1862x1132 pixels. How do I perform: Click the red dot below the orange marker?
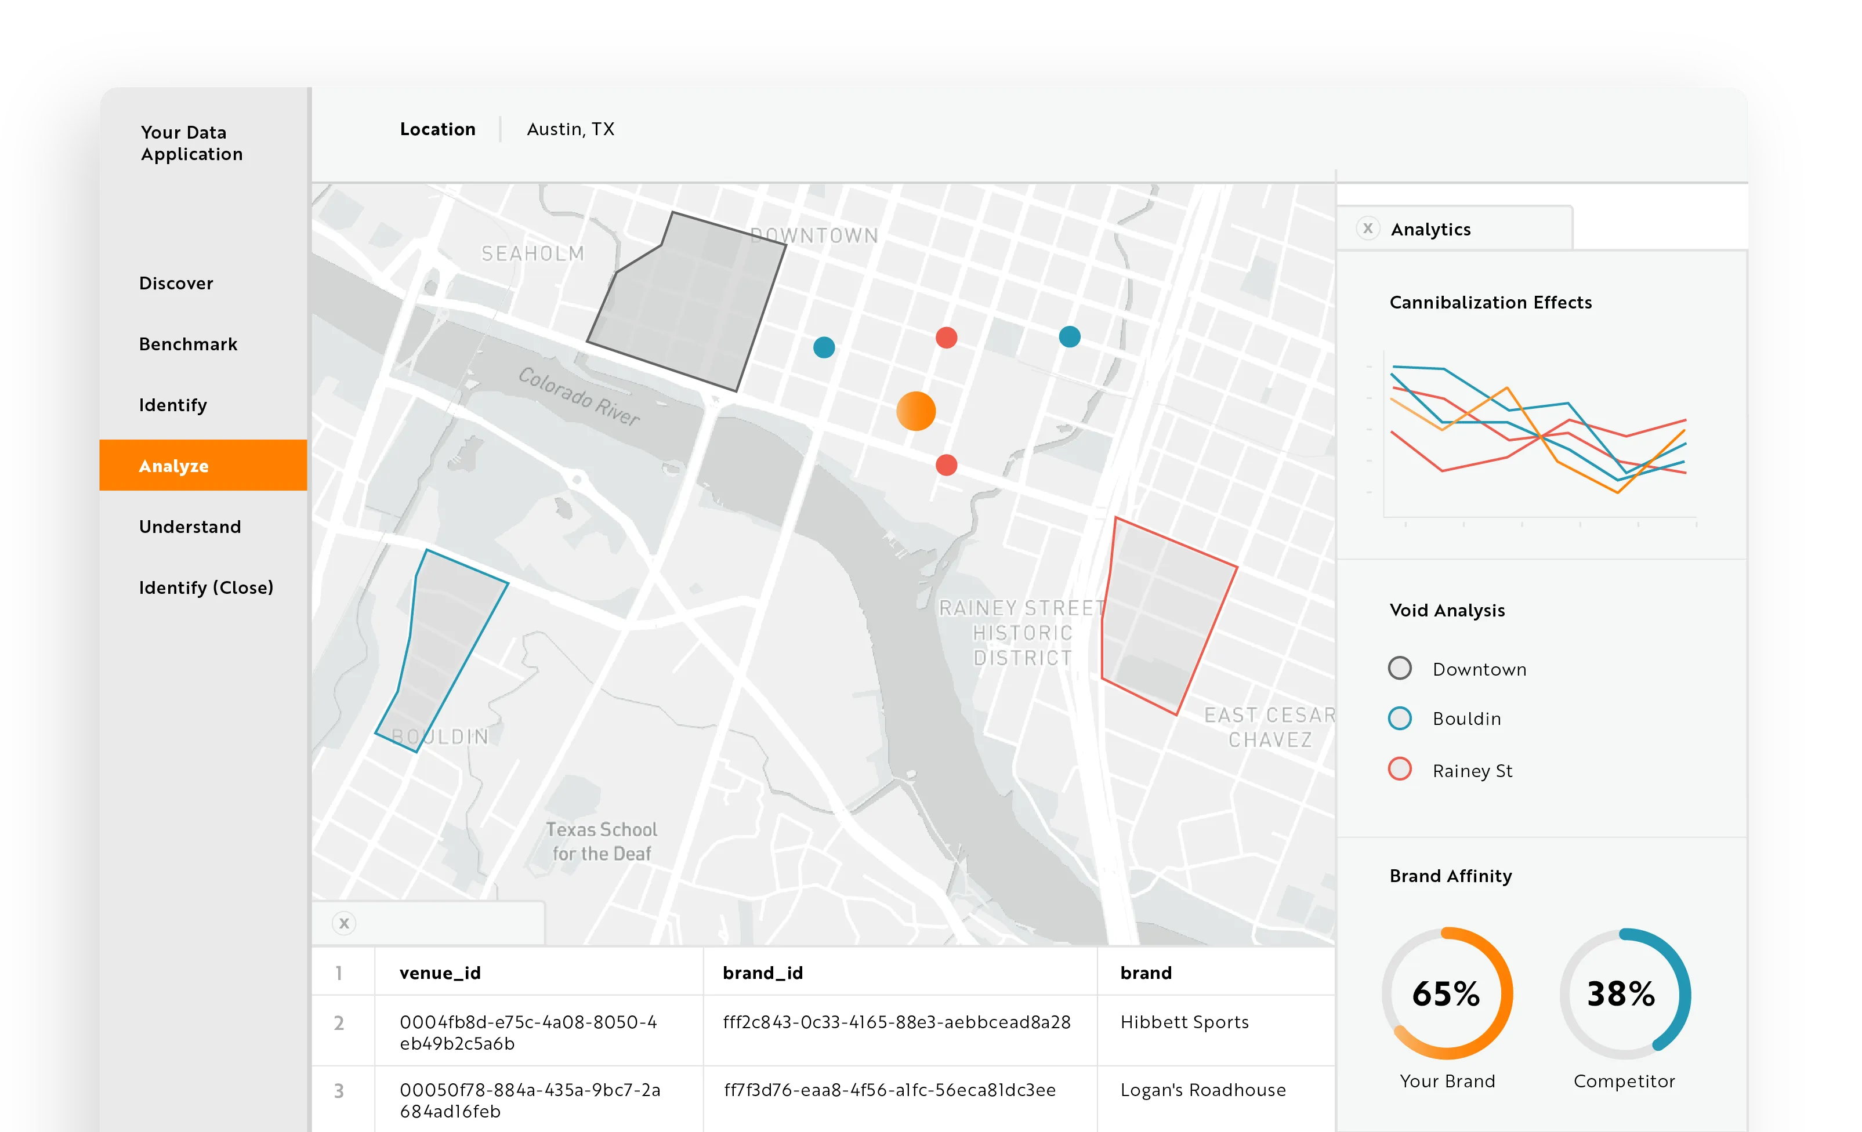[946, 466]
